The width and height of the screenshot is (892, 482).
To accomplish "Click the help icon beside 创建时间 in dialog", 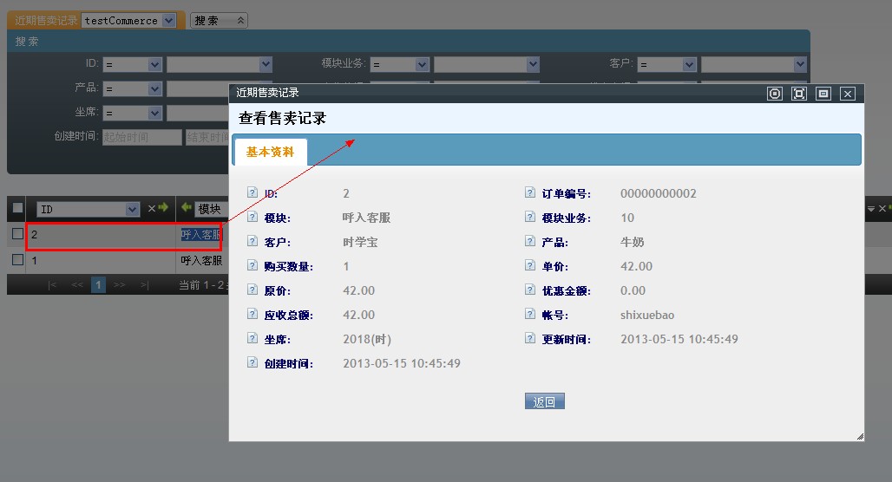I will (x=253, y=363).
